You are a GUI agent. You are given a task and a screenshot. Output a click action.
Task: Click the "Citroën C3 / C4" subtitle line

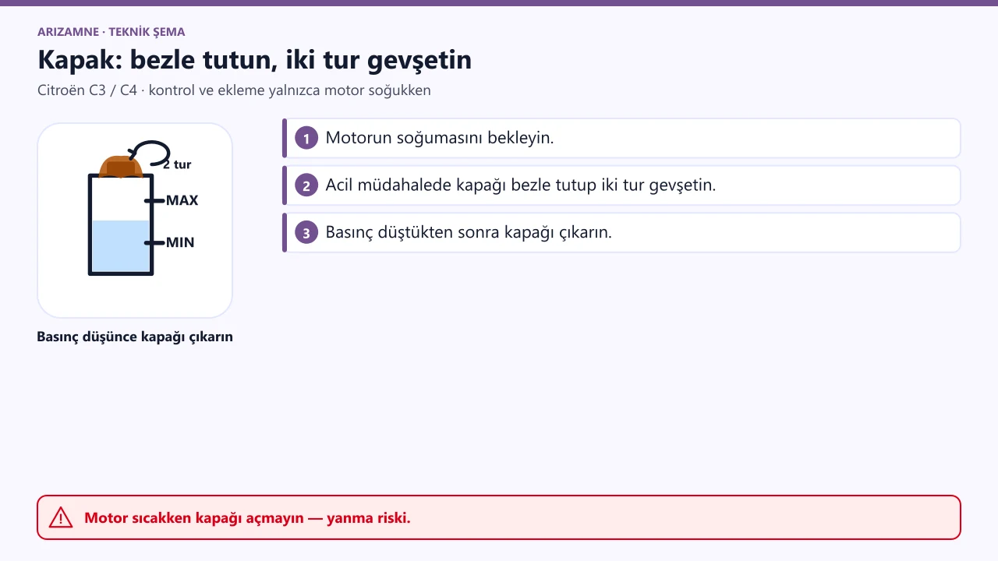(234, 90)
